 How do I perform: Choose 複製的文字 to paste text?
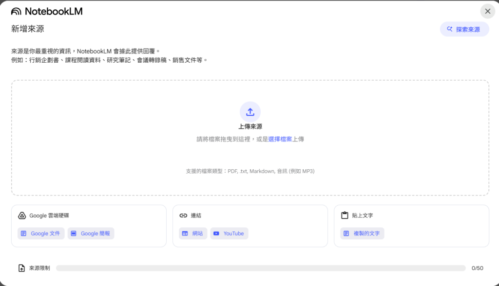pos(362,233)
